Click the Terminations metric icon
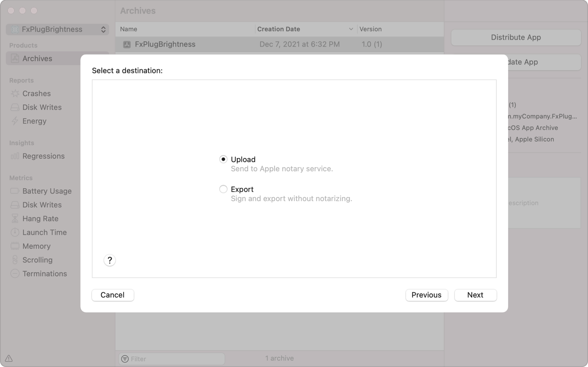Image resolution: width=588 pixels, height=367 pixels. point(15,273)
